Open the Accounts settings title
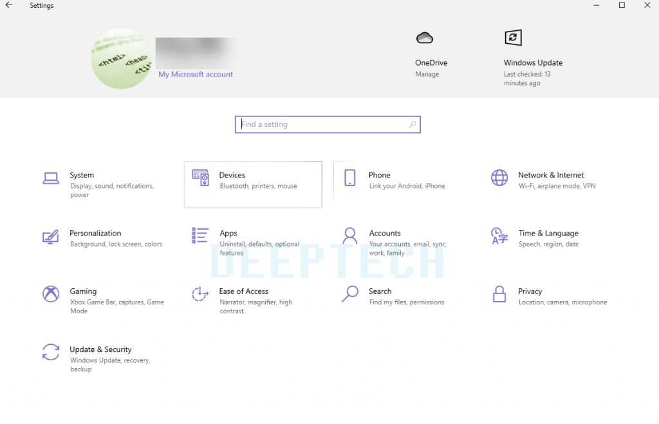This screenshot has height=424, width=659. click(x=385, y=233)
